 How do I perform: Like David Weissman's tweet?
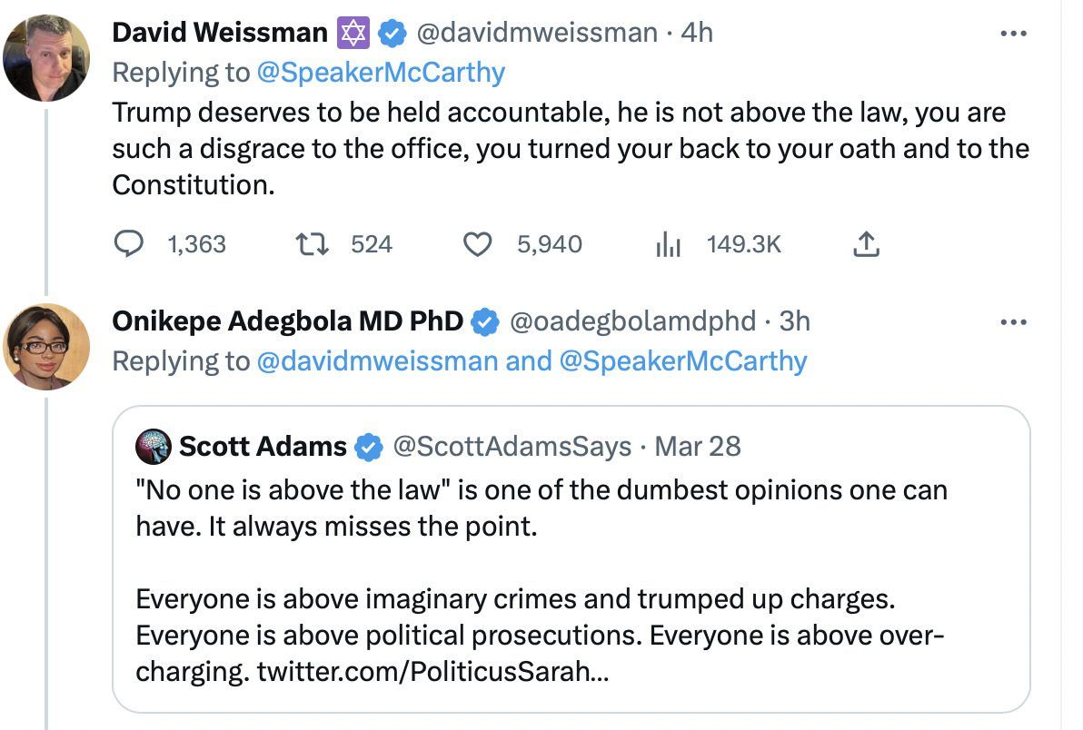(478, 244)
